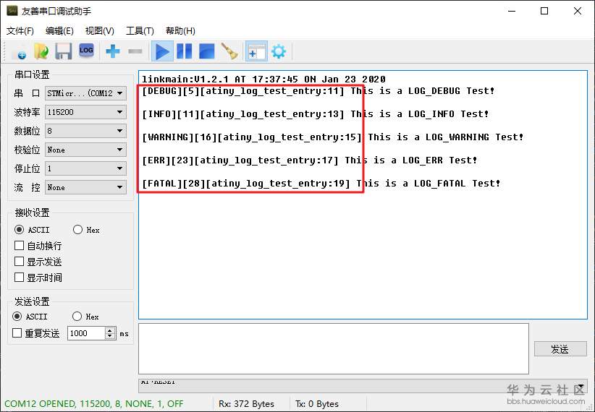Screen dimensions: 595x412
Task: Open the serial port COM12 dropdown
Action: 85,93
